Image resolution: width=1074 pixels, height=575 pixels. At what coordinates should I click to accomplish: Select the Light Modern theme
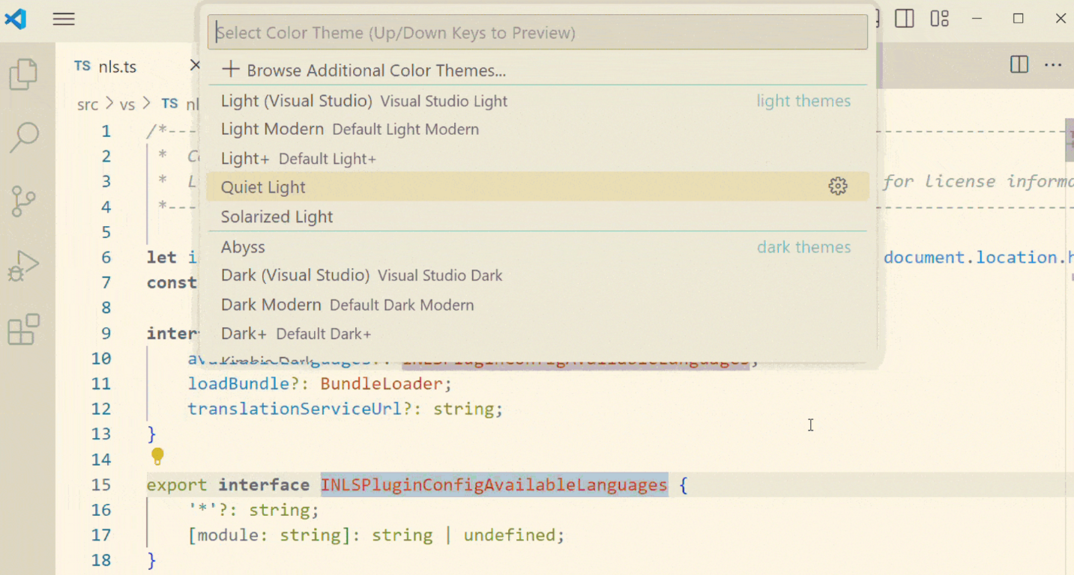tap(537, 130)
